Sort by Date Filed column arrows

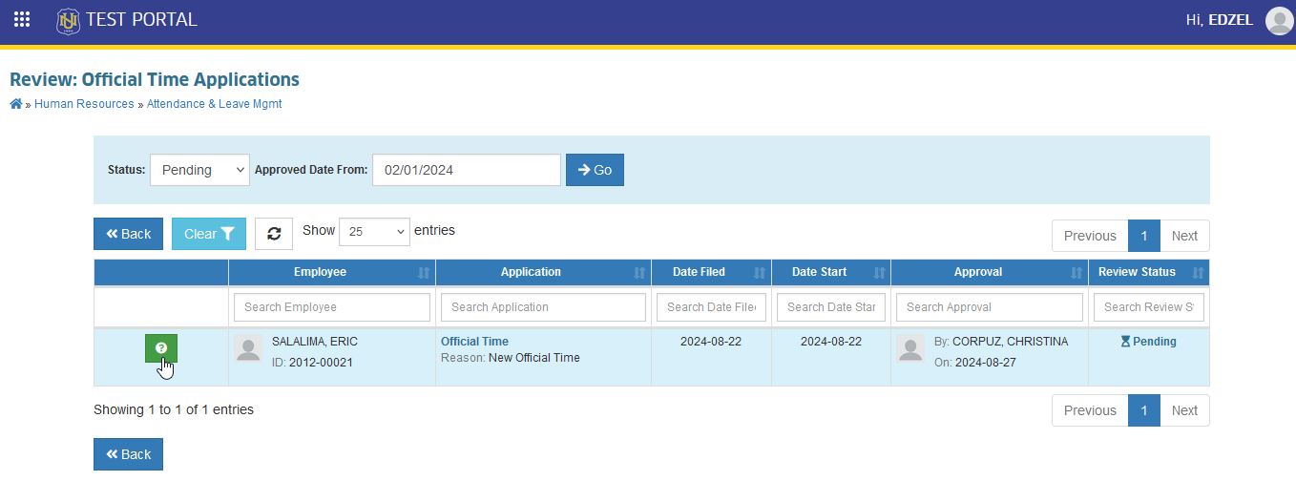pos(760,273)
